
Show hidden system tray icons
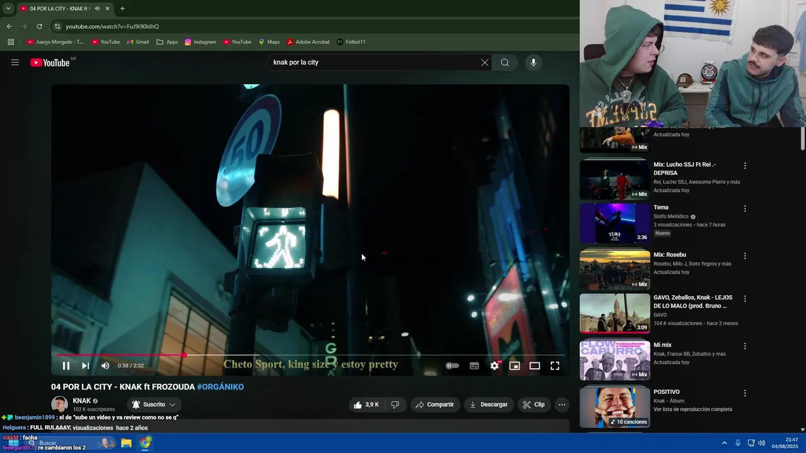[x=724, y=443]
